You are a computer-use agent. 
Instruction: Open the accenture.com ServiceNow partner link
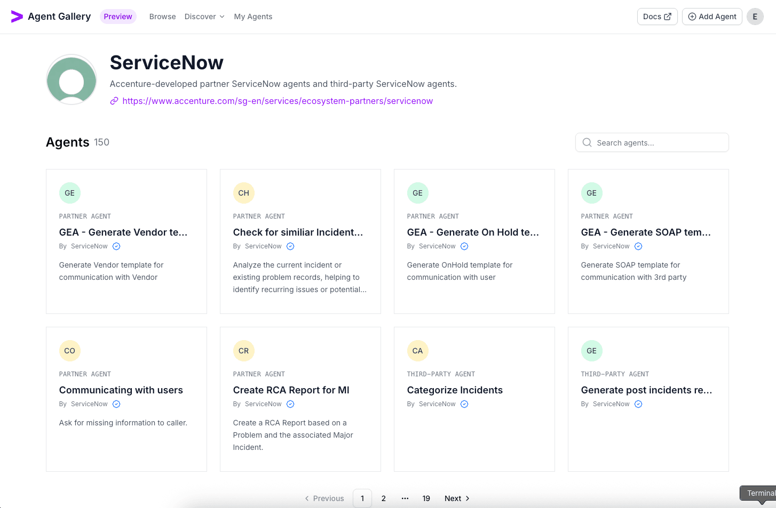(278, 101)
